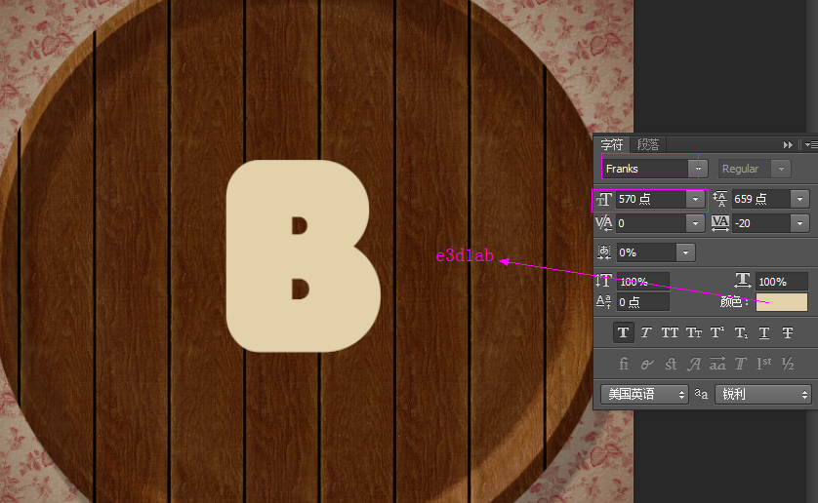The width and height of the screenshot is (818, 503).
Task: Switch to the 段落 (Paragraph) tab
Action: (x=648, y=144)
